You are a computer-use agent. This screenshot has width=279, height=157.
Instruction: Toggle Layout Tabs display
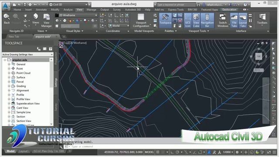point(243,20)
